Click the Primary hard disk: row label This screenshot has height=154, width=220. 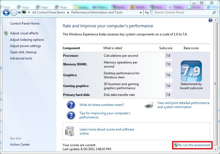tap(77, 95)
